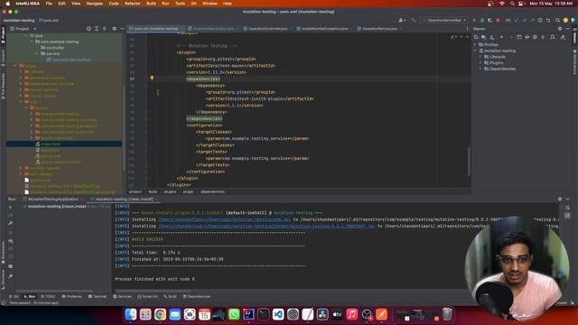Click the Expand All icon in Project panel

point(97,29)
